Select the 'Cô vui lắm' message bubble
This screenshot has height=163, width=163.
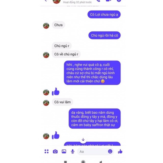(x=62, y=102)
